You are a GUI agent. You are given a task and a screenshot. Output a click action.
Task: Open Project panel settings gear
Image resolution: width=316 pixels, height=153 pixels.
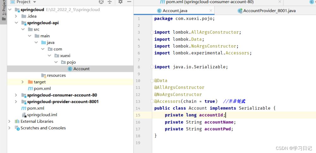click(x=120, y=2)
